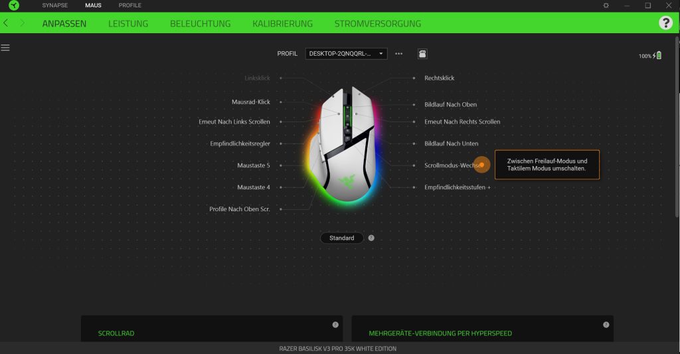Click the vertical scrollbar

(677, 127)
